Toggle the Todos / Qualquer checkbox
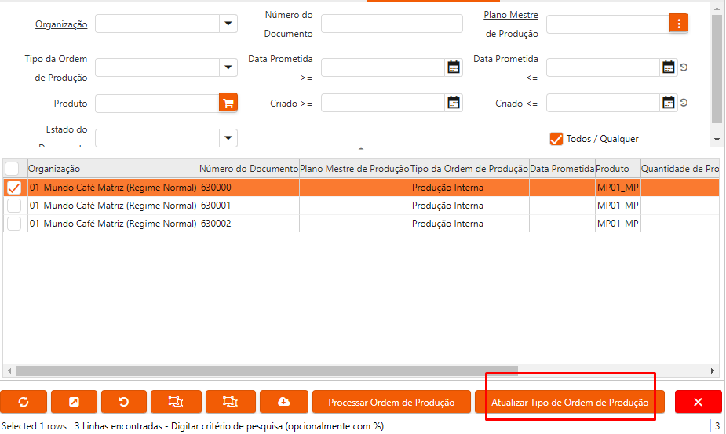The height and width of the screenshot is (434, 726). [556, 139]
